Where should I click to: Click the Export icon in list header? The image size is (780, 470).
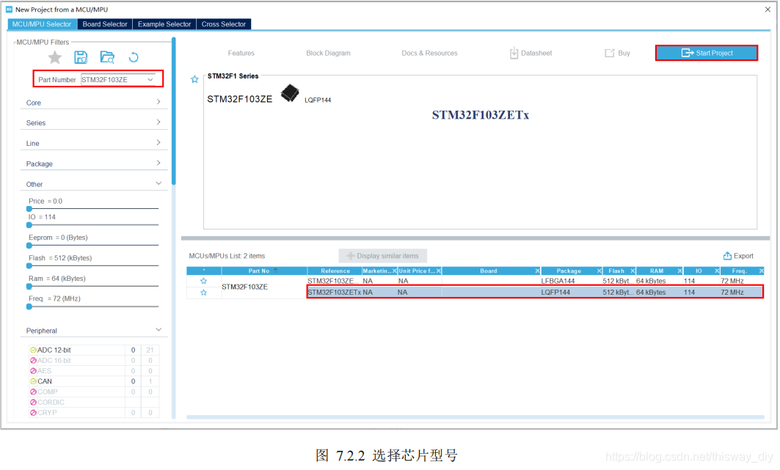point(727,256)
